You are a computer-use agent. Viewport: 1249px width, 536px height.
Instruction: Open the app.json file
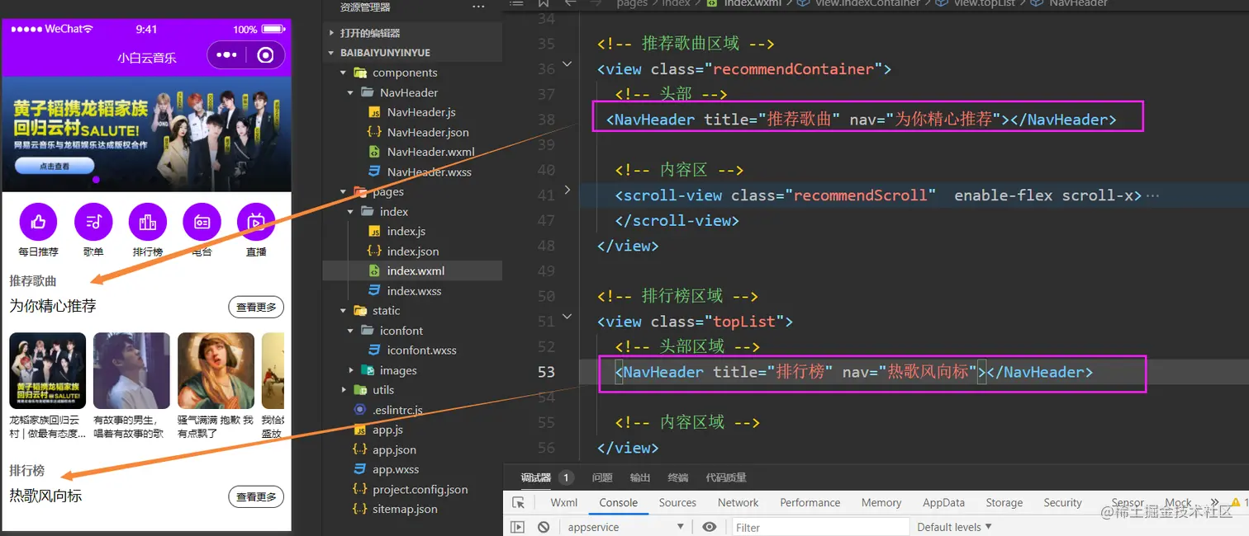coord(412,449)
